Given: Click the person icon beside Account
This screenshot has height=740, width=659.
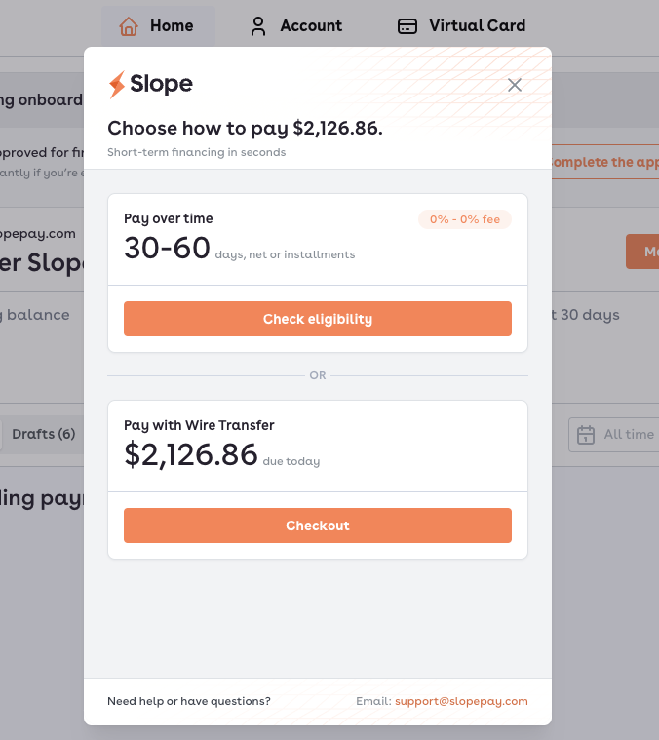Looking at the screenshot, I should pyautogui.click(x=258, y=26).
